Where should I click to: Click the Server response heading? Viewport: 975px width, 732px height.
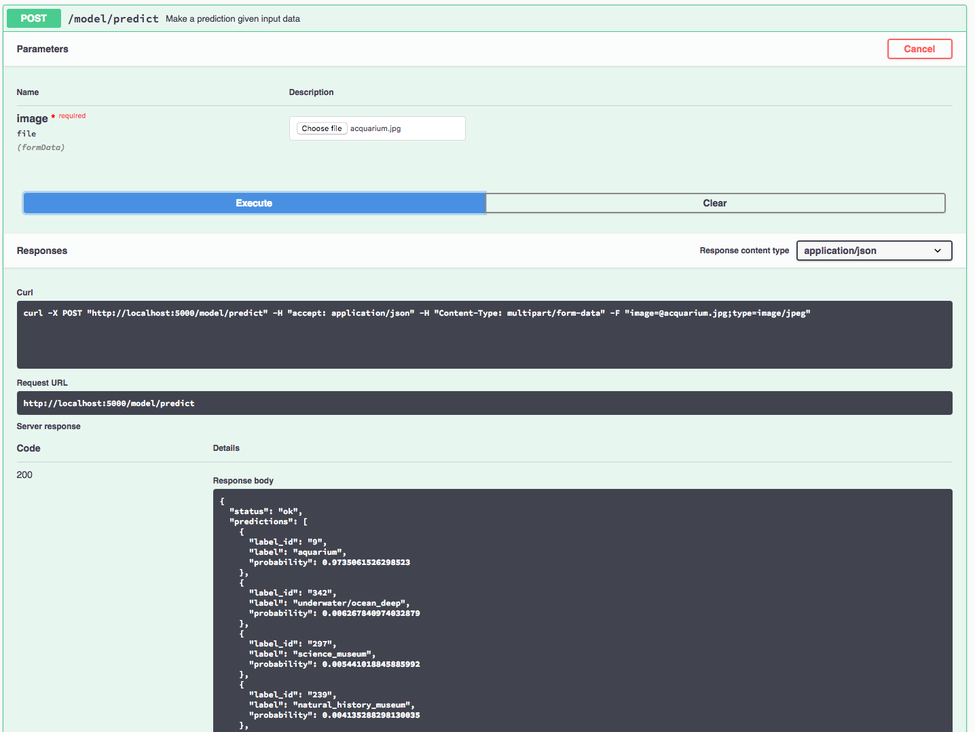pos(49,426)
